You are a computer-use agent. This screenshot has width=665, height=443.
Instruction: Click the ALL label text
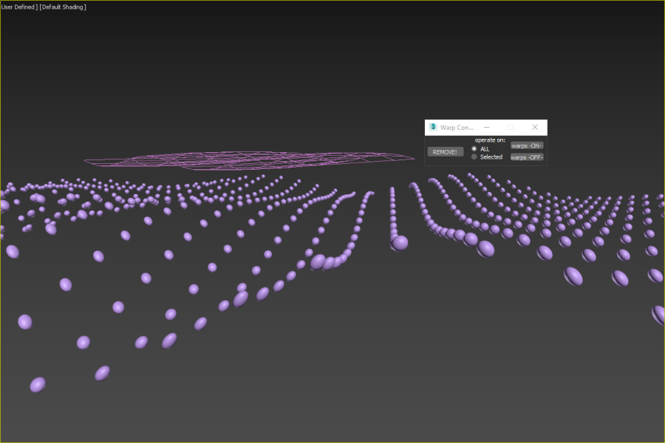click(485, 149)
